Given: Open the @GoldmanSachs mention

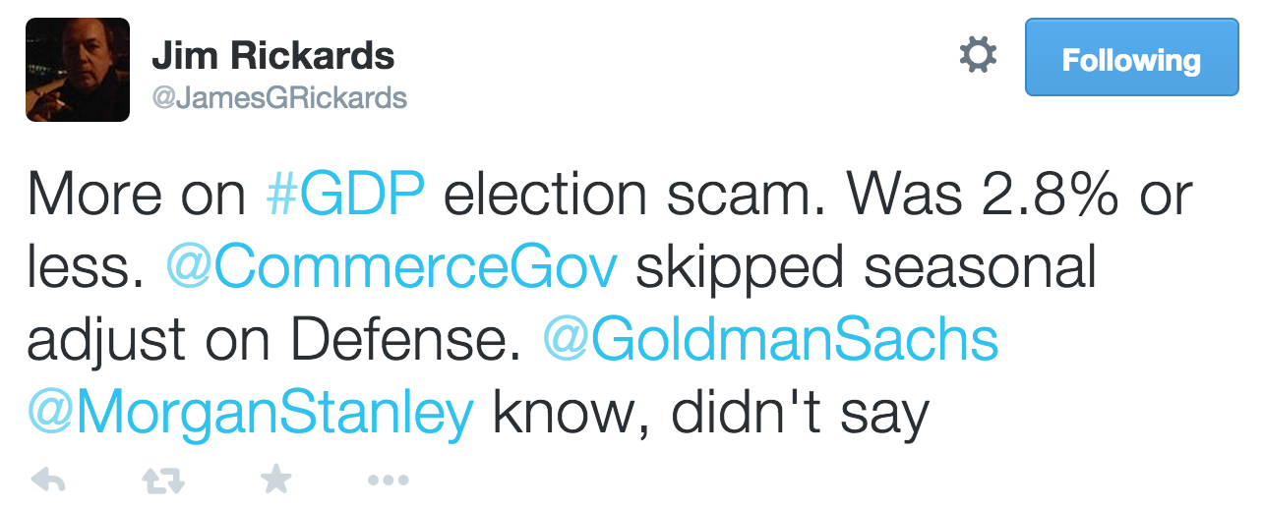Looking at the screenshot, I should pos(770,341).
